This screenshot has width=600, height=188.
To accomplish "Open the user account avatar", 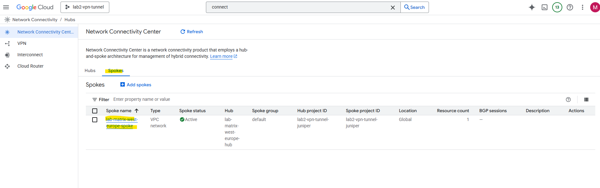I will (x=595, y=7).
